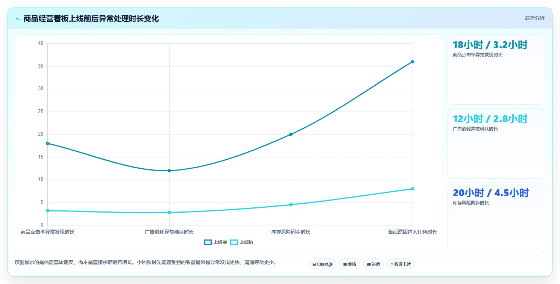Click y-axis tick label 30
The image size is (560, 284).
click(41, 89)
